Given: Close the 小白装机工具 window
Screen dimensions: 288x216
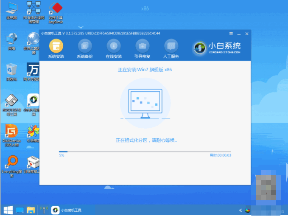Looking at the screenshot, I should [x=247, y=34].
